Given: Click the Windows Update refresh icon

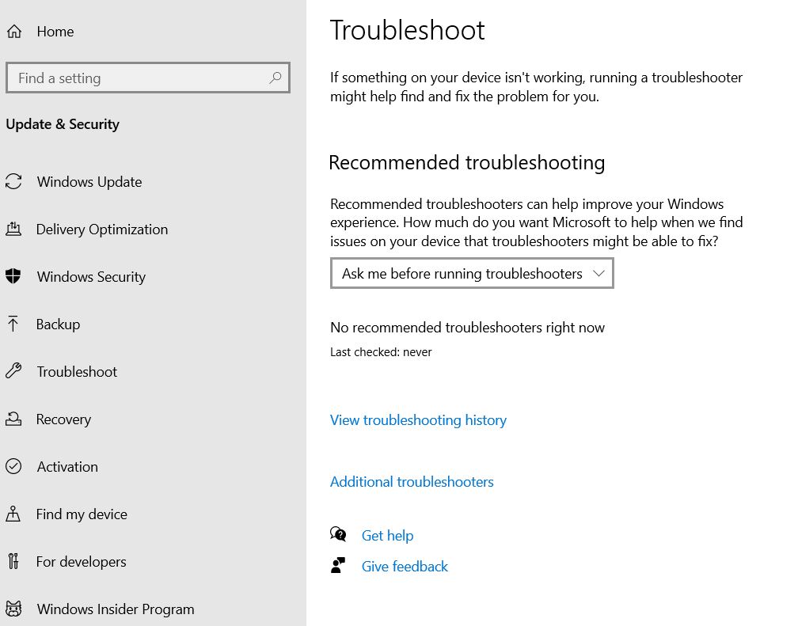Looking at the screenshot, I should pos(13,182).
